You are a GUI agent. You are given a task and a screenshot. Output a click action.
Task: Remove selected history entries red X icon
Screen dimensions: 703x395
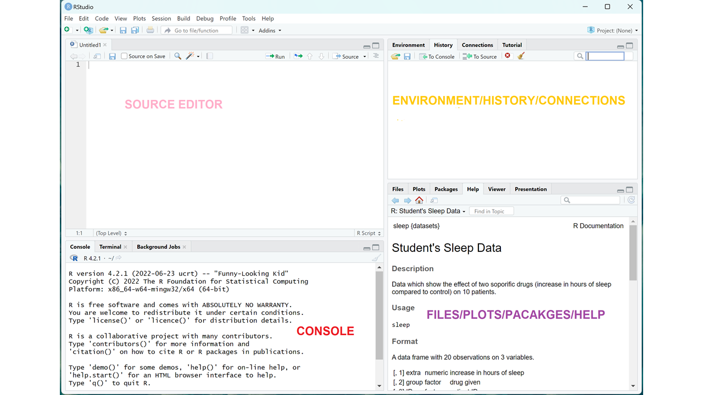(x=507, y=55)
